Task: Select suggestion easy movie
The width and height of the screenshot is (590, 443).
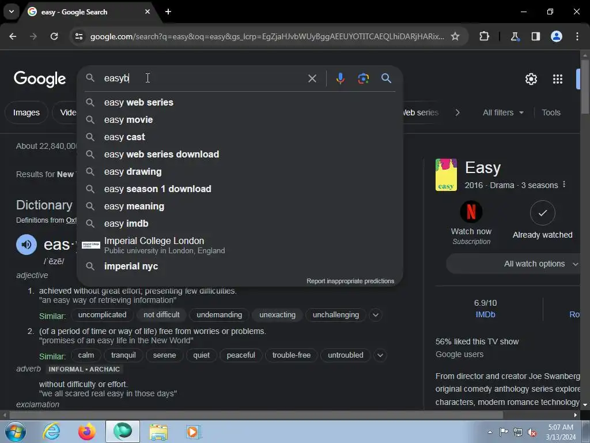Action: 240,119
